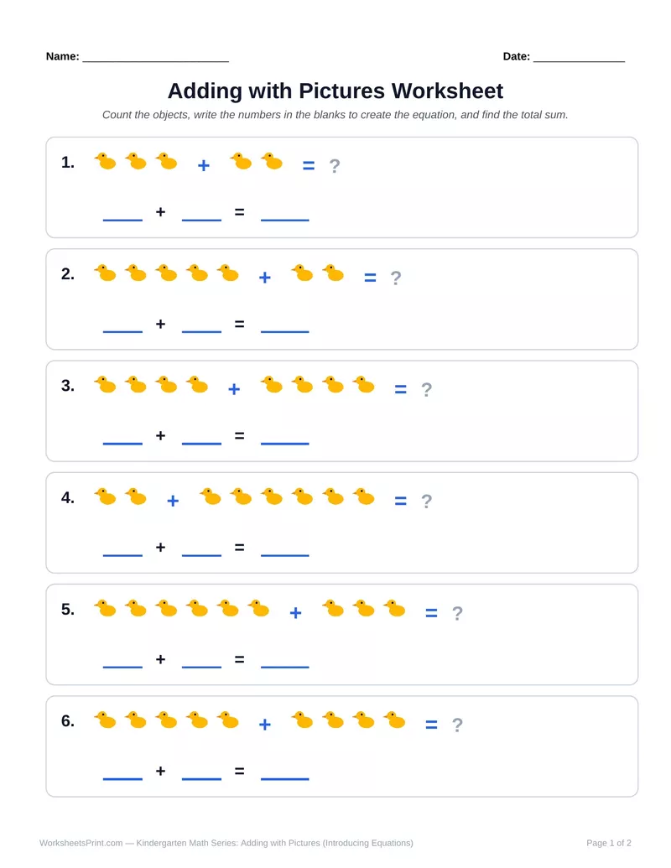Viewport: 671px width, 868px height.
Task: Click the blue plus sign in problem 5
Action: pos(295,613)
